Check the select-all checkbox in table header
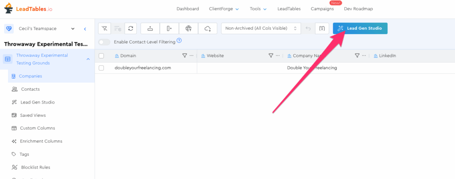Viewport: 455px width, 179px height. point(101,56)
